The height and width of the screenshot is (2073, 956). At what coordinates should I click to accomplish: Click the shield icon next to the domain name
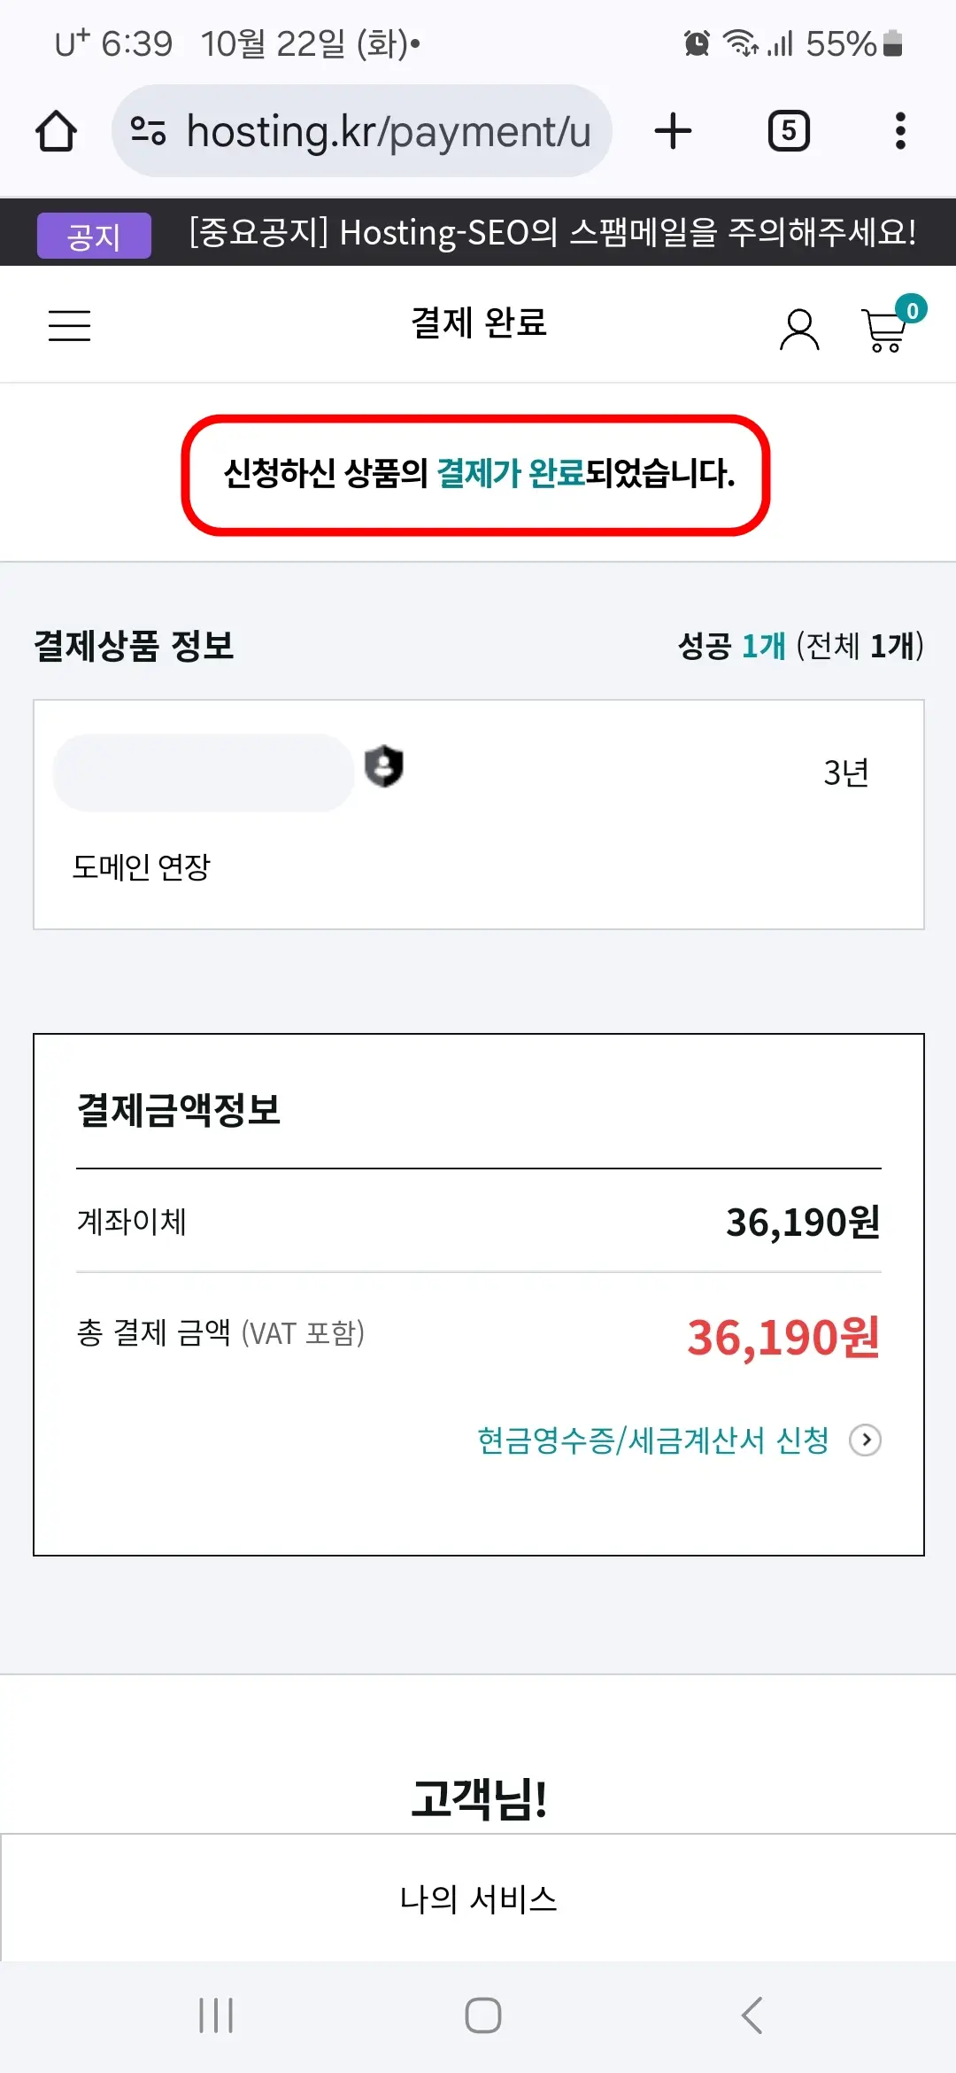382,767
